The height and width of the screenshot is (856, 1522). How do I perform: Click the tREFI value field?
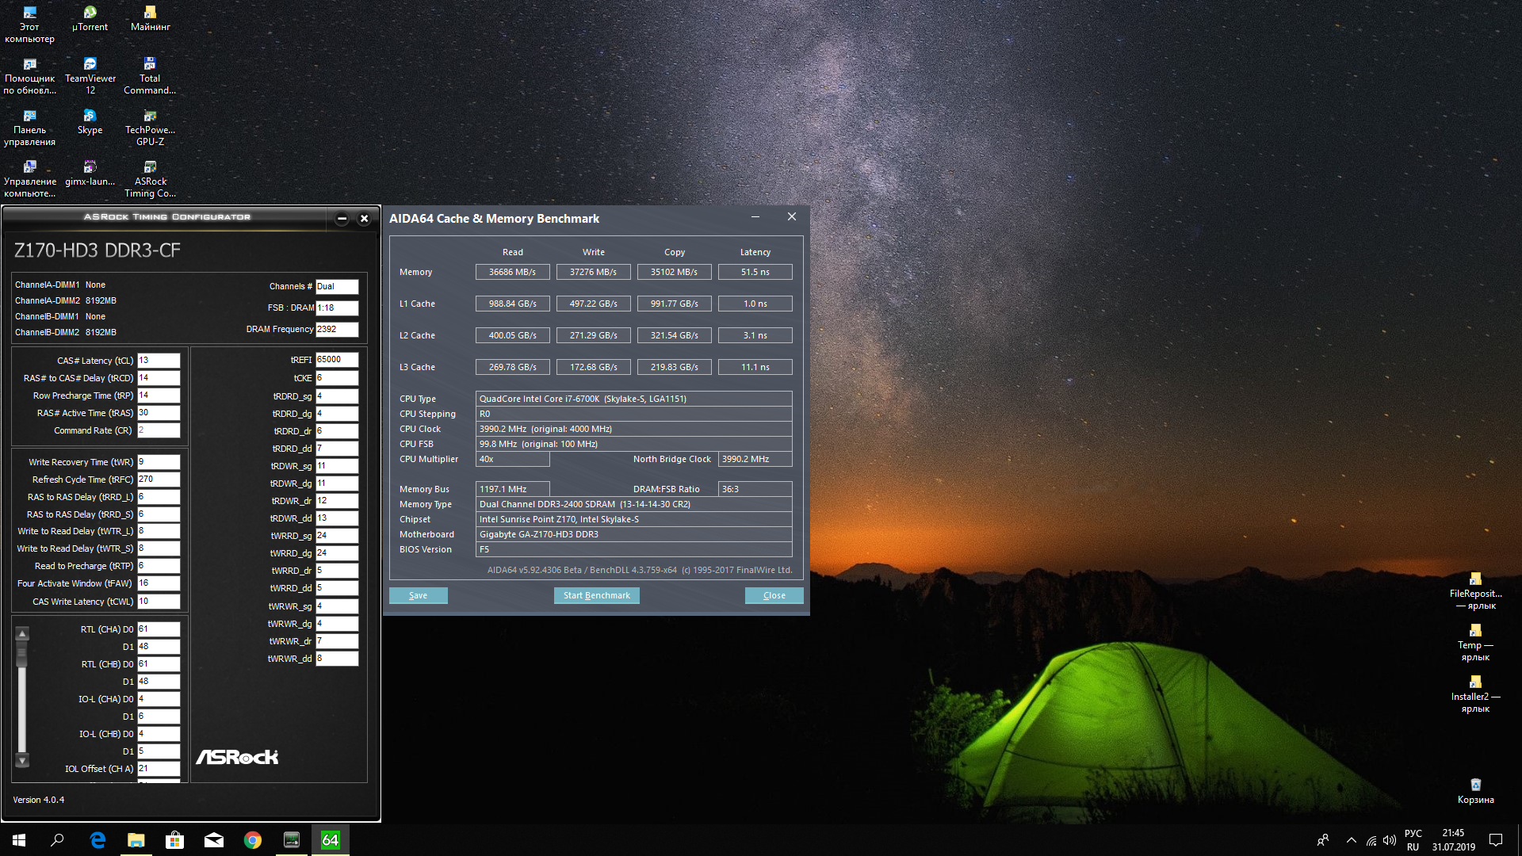click(x=336, y=360)
